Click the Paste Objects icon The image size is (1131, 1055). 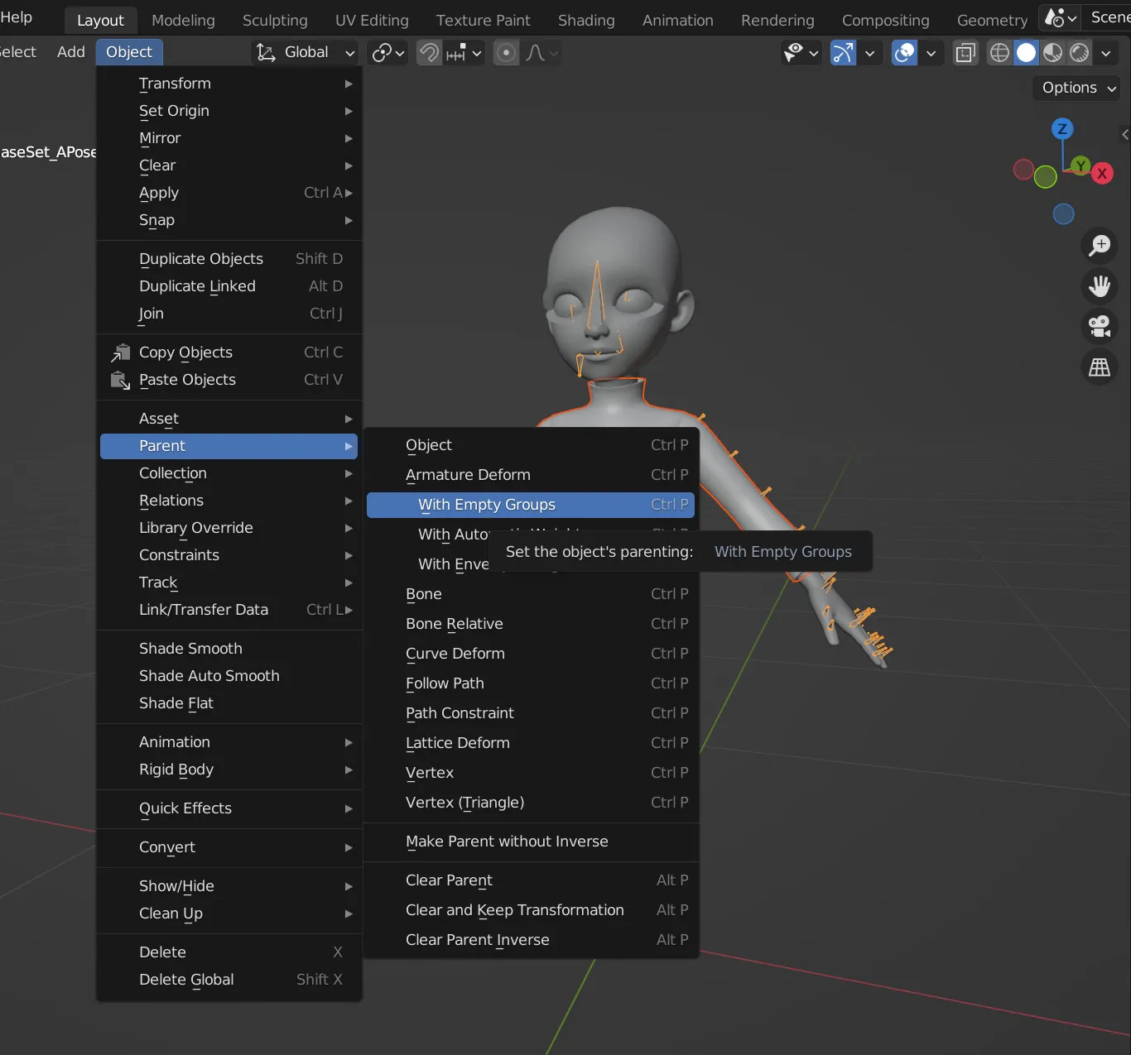pyautogui.click(x=121, y=380)
